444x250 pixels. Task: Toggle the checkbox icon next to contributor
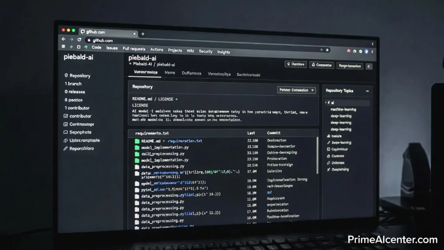coord(65,116)
